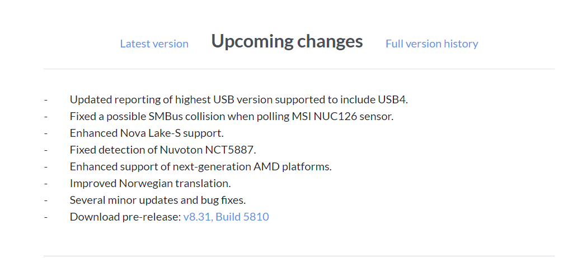Click the dash bullet before AMD platforms entry
The width and height of the screenshot is (568, 258).
pos(46,166)
